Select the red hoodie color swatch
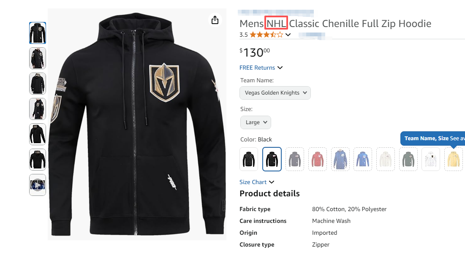The width and height of the screenshot is (465, 255). pos(318,159)
